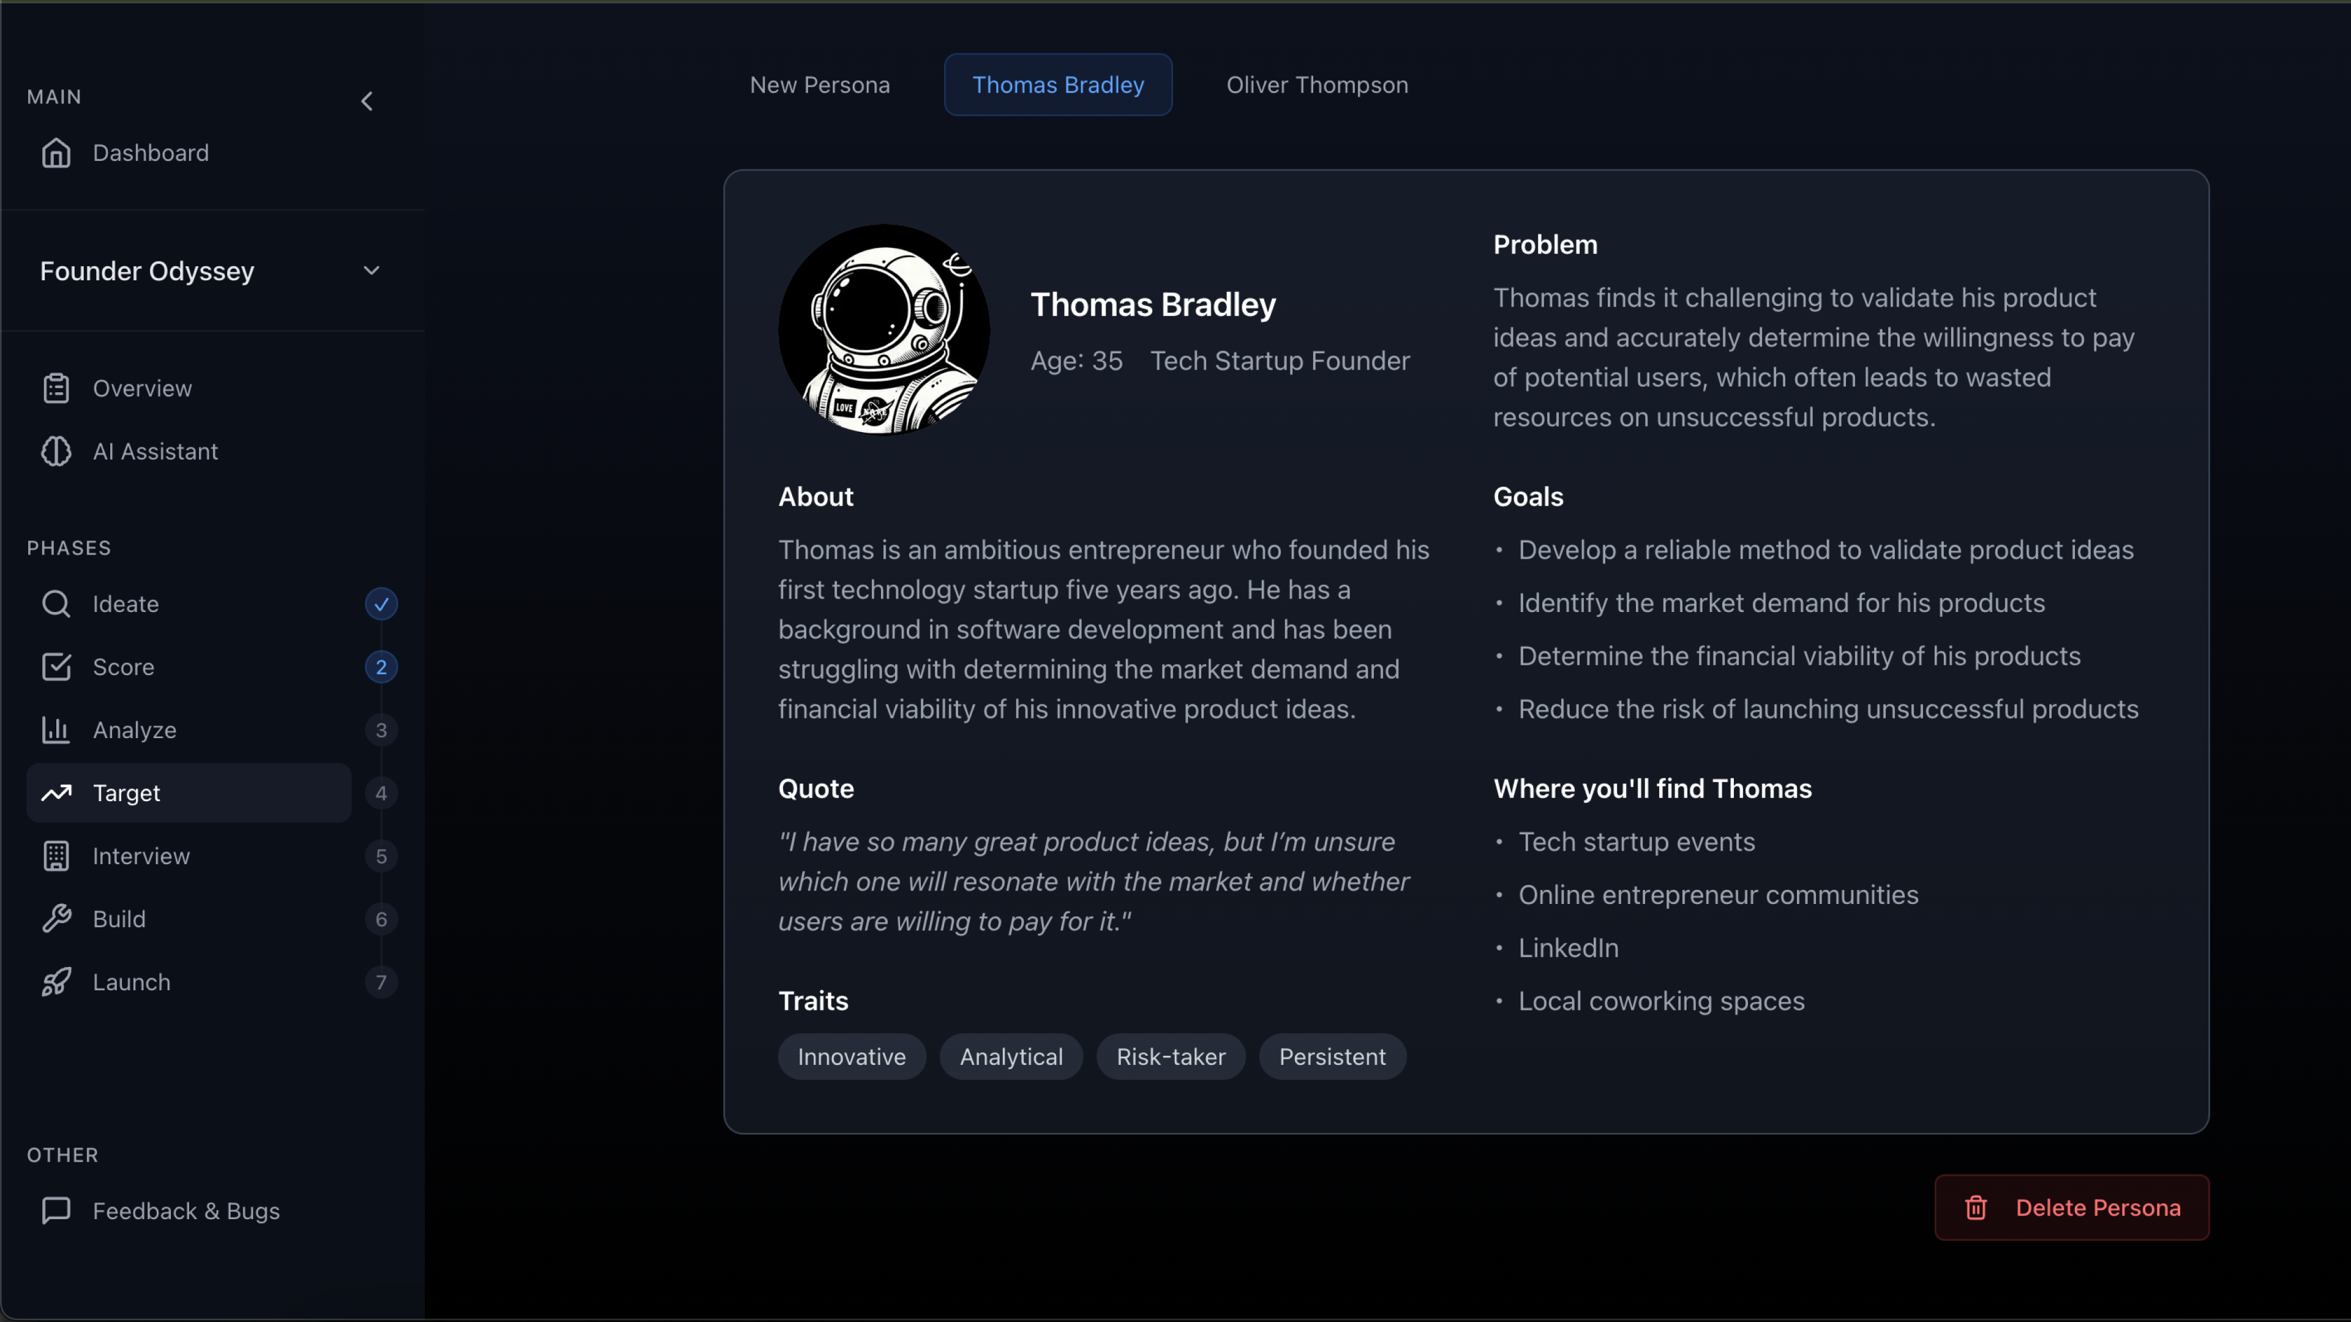
Task: Click the Ideate magnifier icon
Action: [x=56, y=604]
